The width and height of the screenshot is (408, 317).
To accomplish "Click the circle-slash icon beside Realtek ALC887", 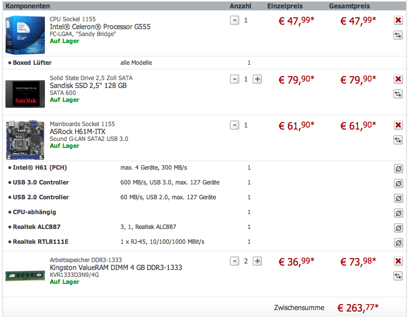I will (x=398, y=228).
